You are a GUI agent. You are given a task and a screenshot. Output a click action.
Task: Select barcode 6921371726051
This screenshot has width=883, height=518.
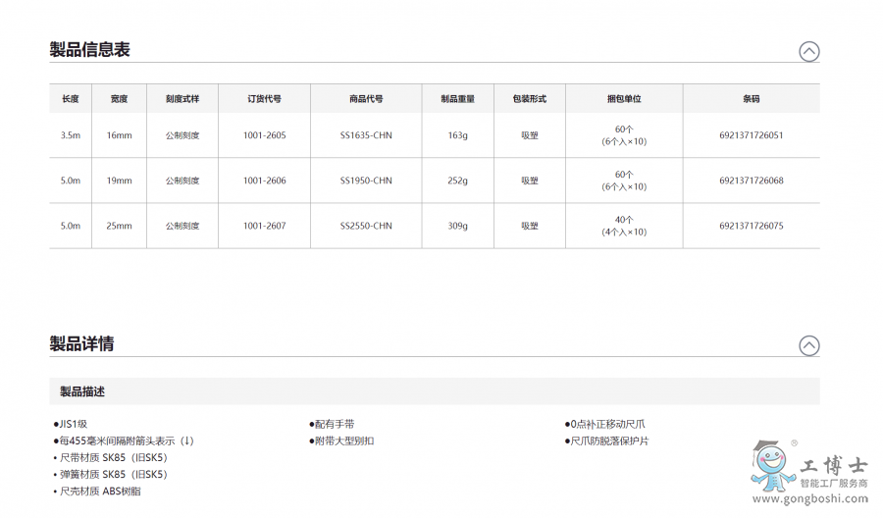tap(751, 135)
